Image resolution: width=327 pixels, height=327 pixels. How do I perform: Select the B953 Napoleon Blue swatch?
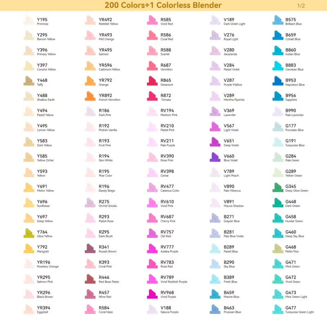[278, 81]
